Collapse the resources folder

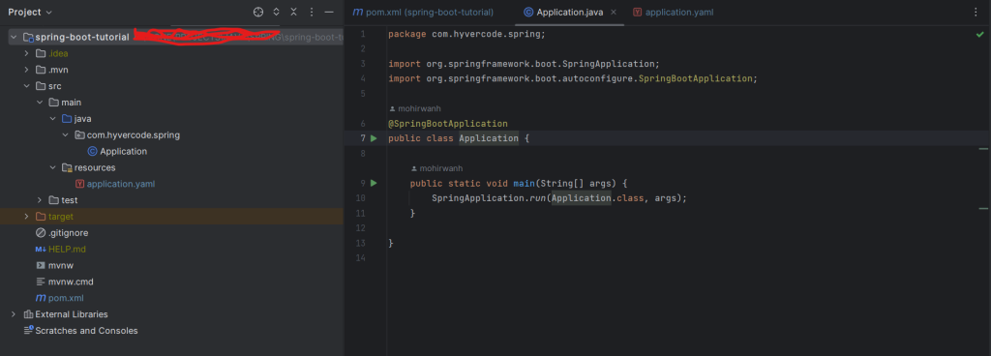pos(52,168)
